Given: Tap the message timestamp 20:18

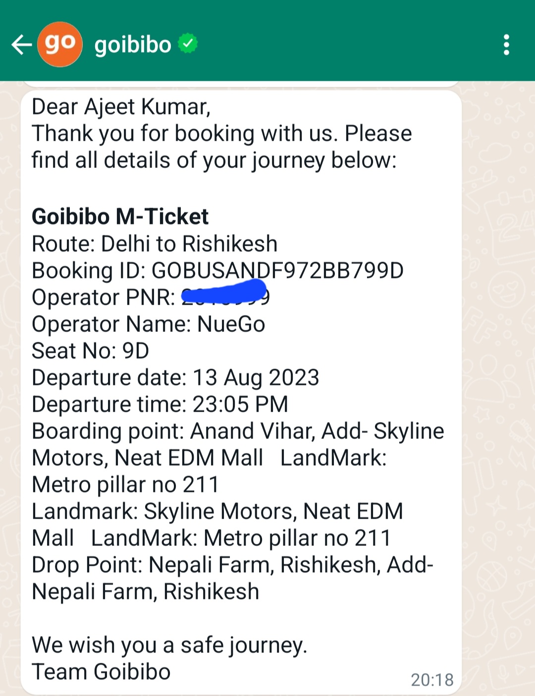Looking at the screenshot, I should (x=432, y=680).
